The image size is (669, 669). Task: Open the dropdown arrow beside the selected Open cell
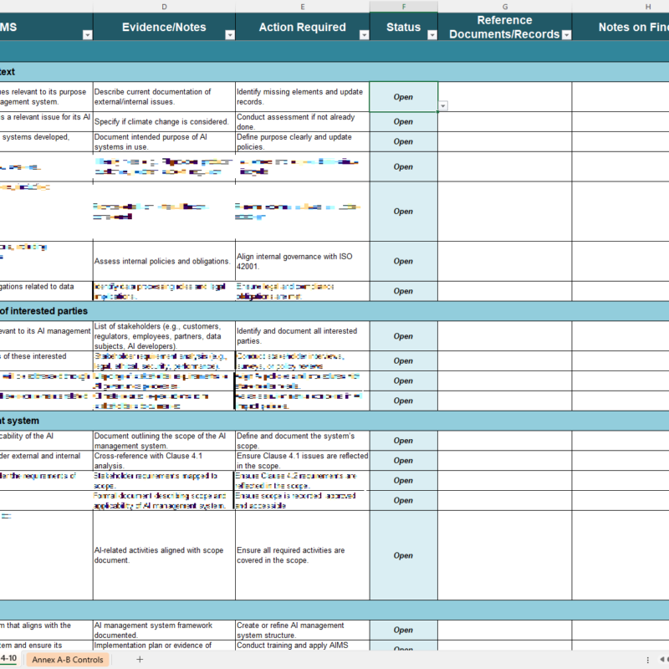pos(442,106)
